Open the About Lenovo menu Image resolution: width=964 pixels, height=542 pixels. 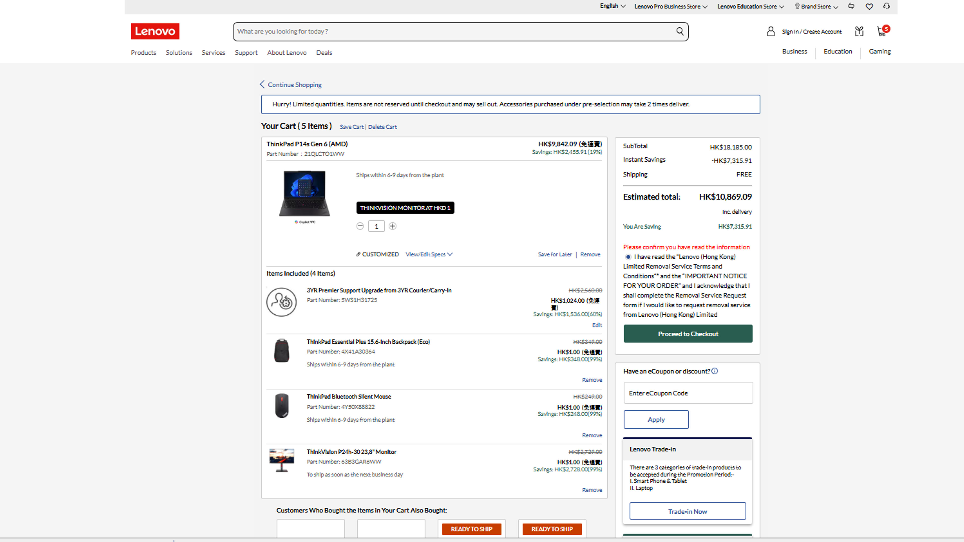(x=287, y=53)
